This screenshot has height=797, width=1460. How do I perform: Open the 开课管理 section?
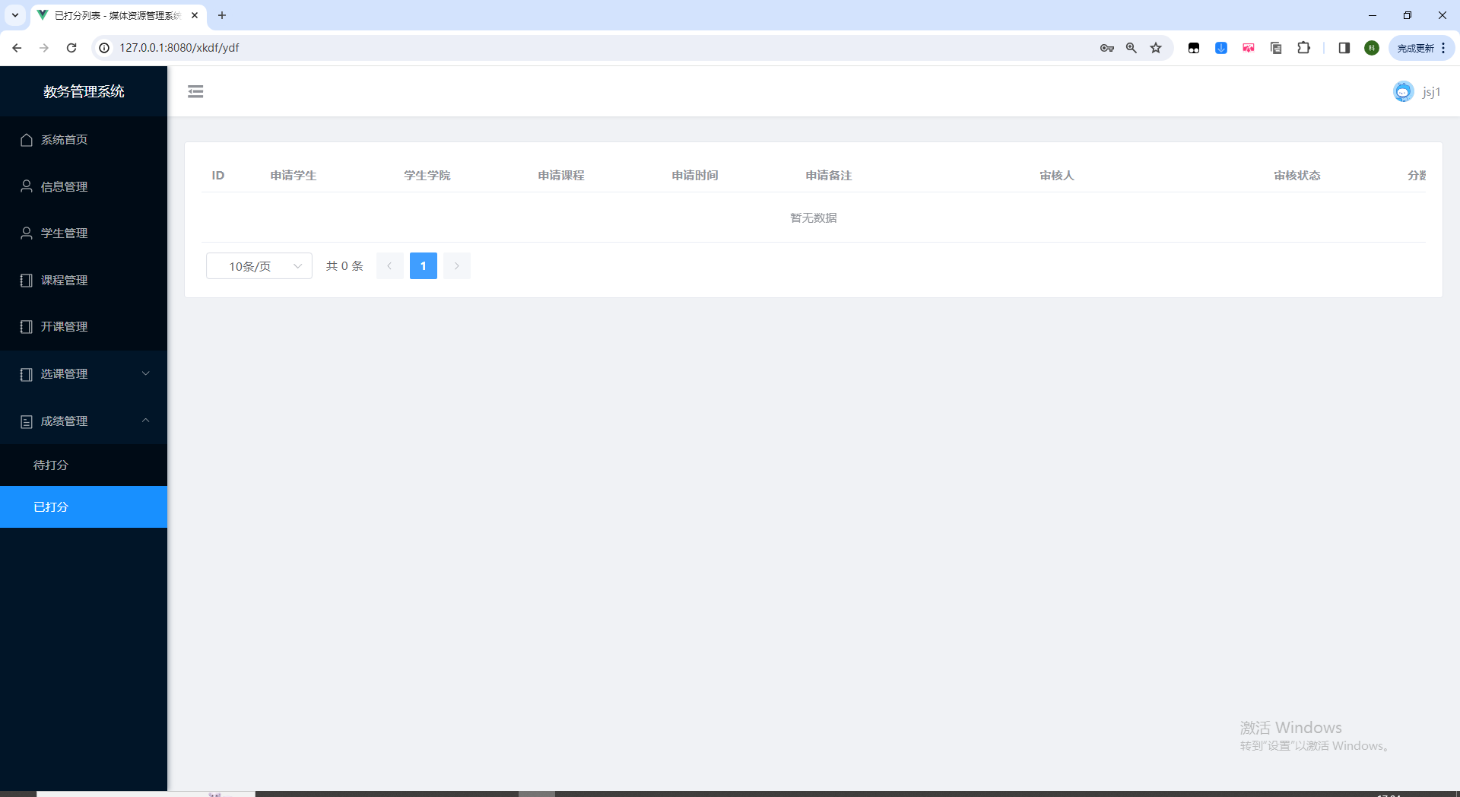point(65,327)
